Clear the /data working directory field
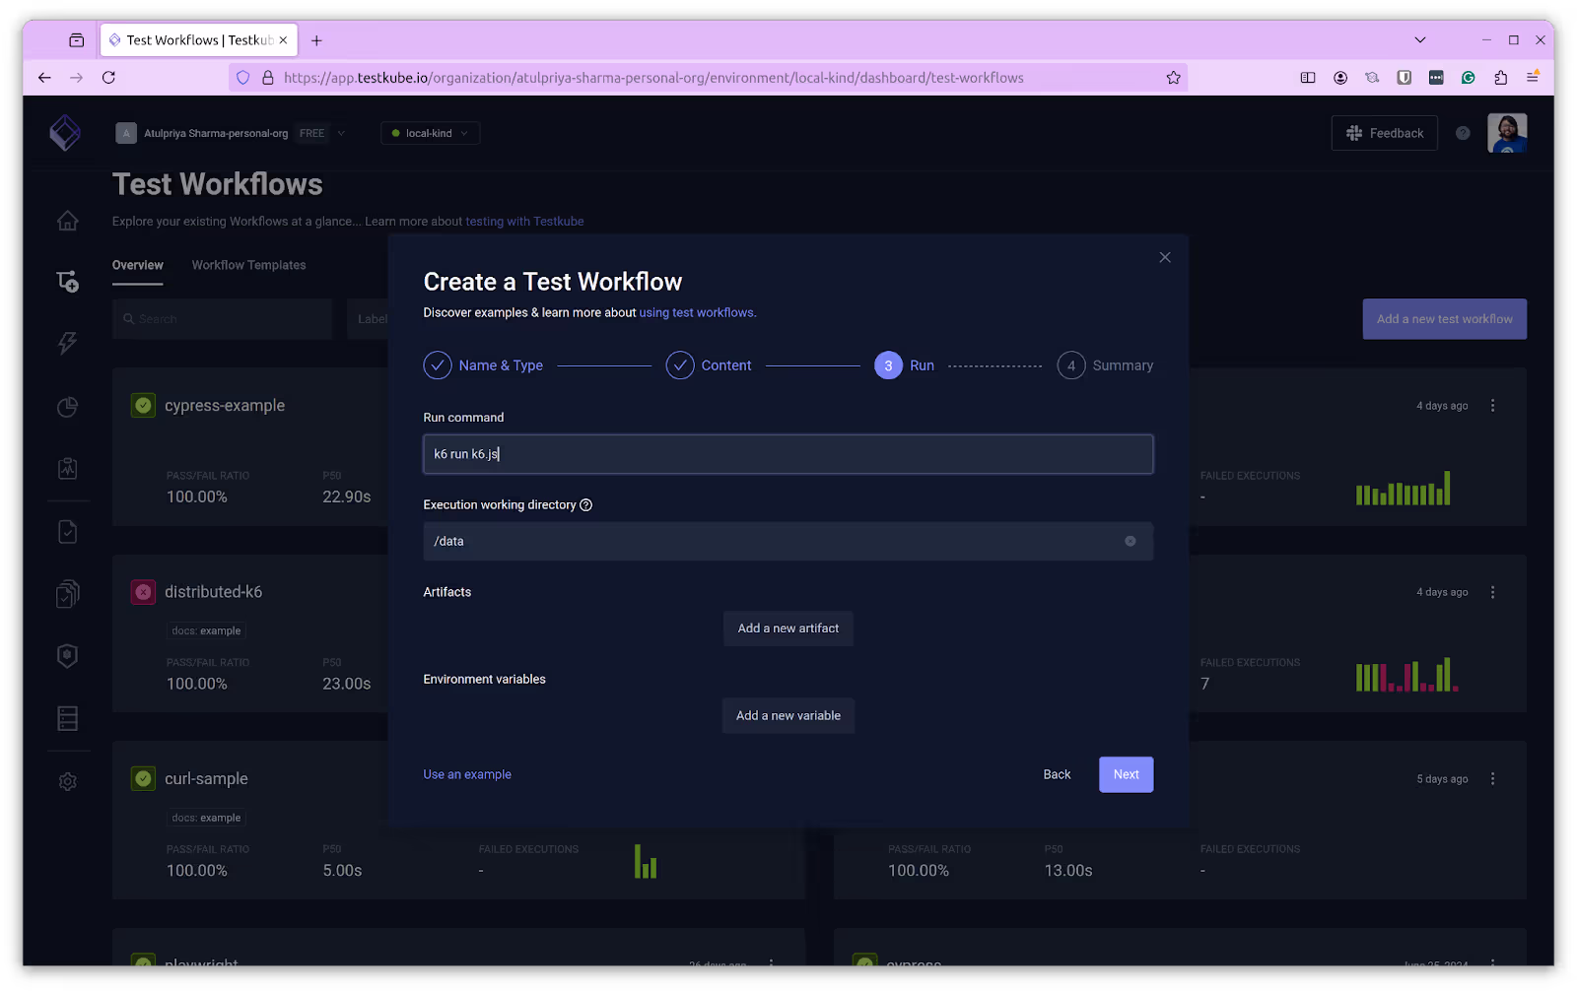 pyautogui.click(x=1131, y=541)
